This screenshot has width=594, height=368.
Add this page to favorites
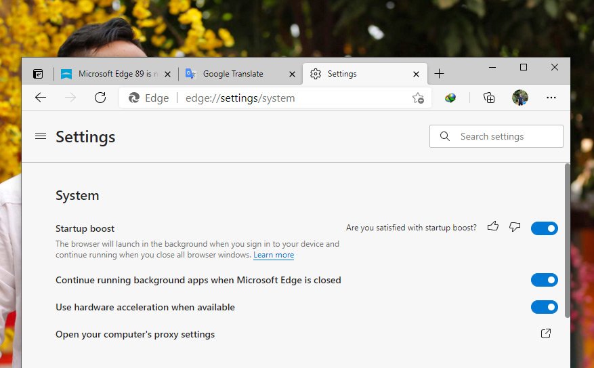[x=418, y=98]
